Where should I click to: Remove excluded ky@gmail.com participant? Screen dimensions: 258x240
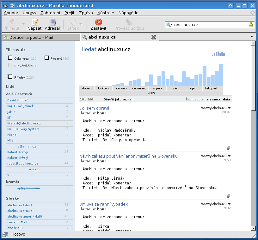click(x=29, y=188)
